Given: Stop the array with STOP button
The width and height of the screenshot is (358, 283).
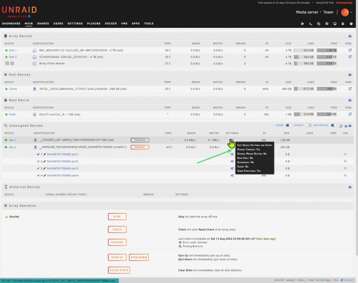Looking at the screenshot, I should pyautogui.click(x=117, y=216).
